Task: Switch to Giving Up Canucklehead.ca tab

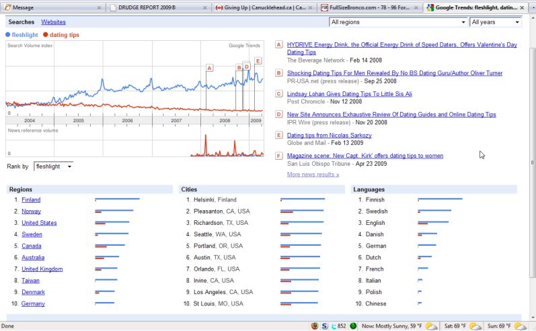Action: point(264,7)
